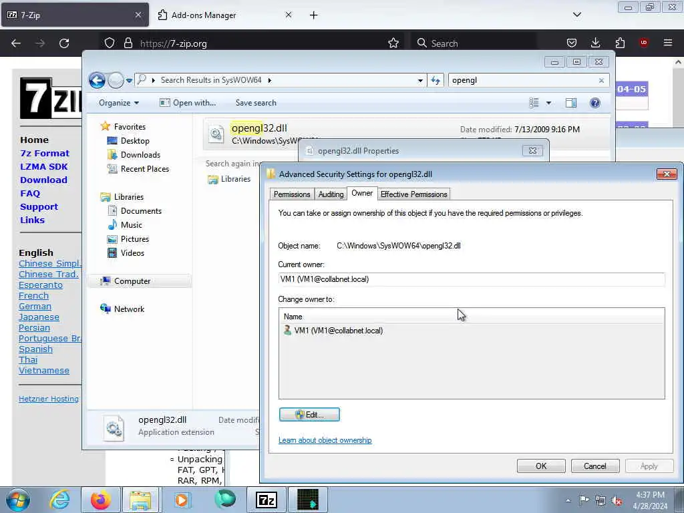Switch site language to German
Screen dimensions: 684x513
point(35,307)
